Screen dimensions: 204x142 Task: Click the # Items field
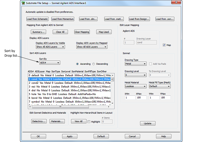[x=107, y=122]
